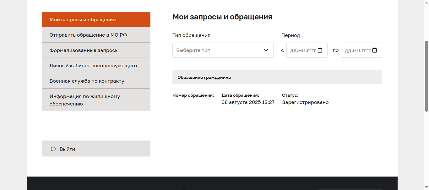This screenshot has height=190, width=429.
Task: Select 'Формализованные запросы' in the sidebar
Action: coord(96,50)
